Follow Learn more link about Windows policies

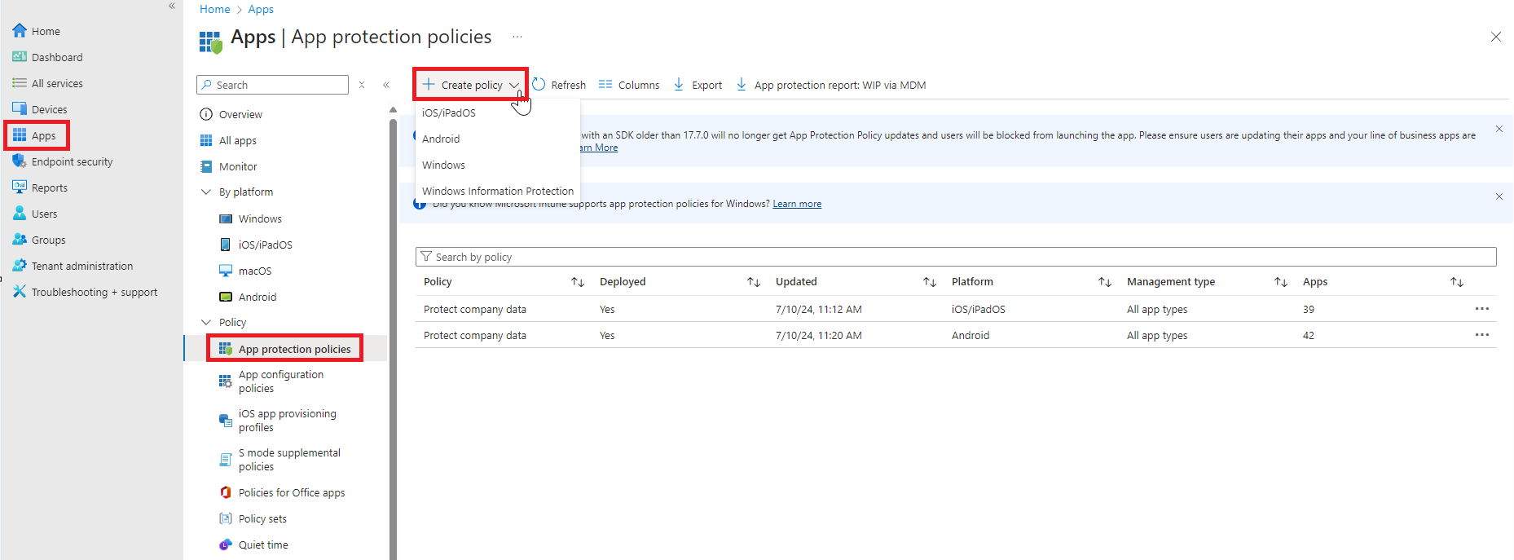point(797,204)
